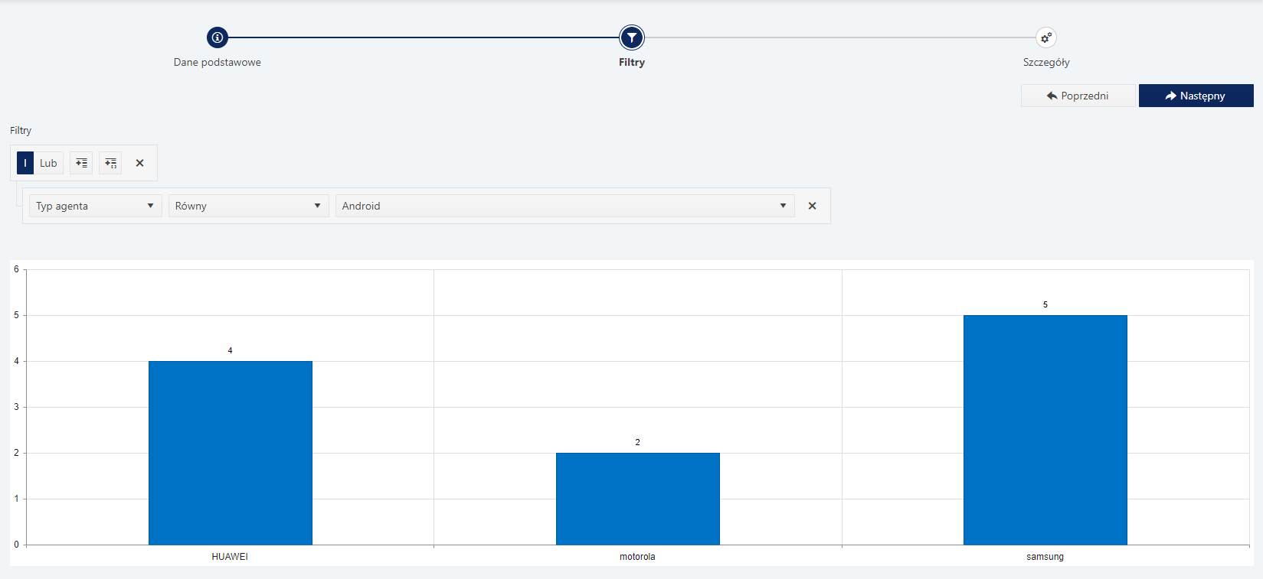Go to the Dane podstawowe step label

[218, 63]
